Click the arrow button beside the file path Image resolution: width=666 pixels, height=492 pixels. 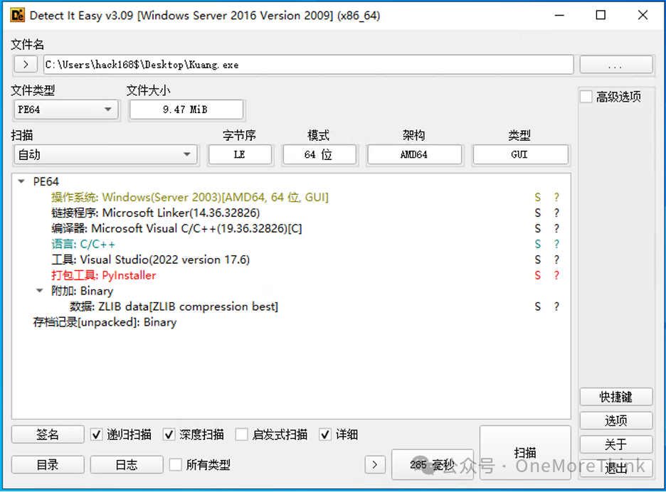click(x=26, y=65)
